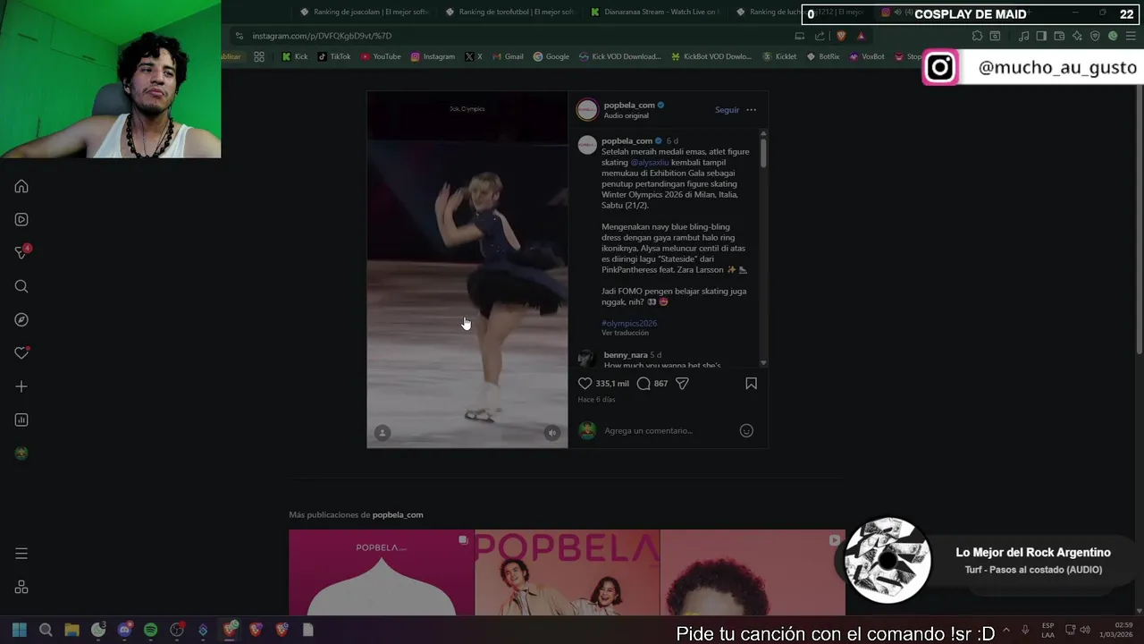
Task: Open Reels from the Instagram sidebar
Action: (x=21, y=219)
